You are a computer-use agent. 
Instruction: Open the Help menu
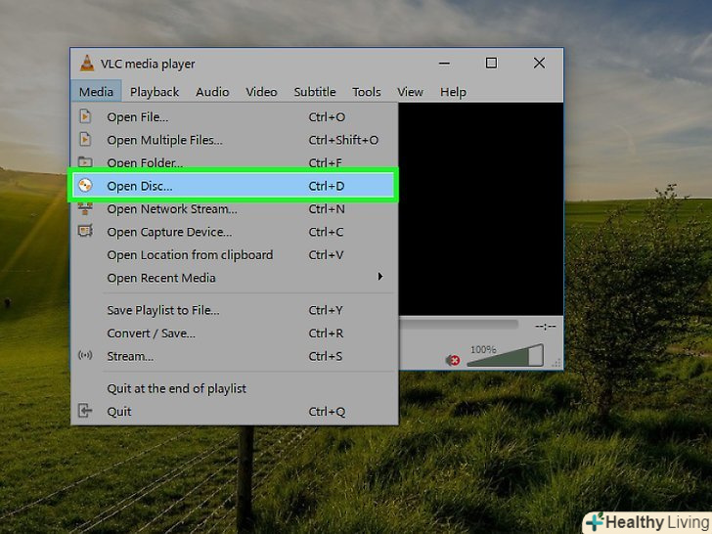point(453,92)
